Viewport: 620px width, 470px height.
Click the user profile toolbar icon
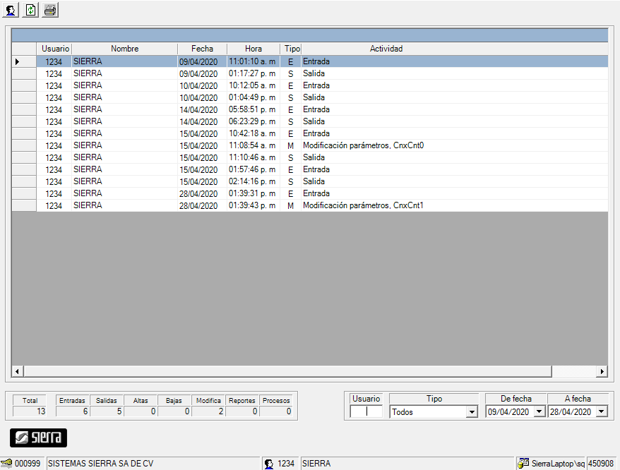(11, 10)
